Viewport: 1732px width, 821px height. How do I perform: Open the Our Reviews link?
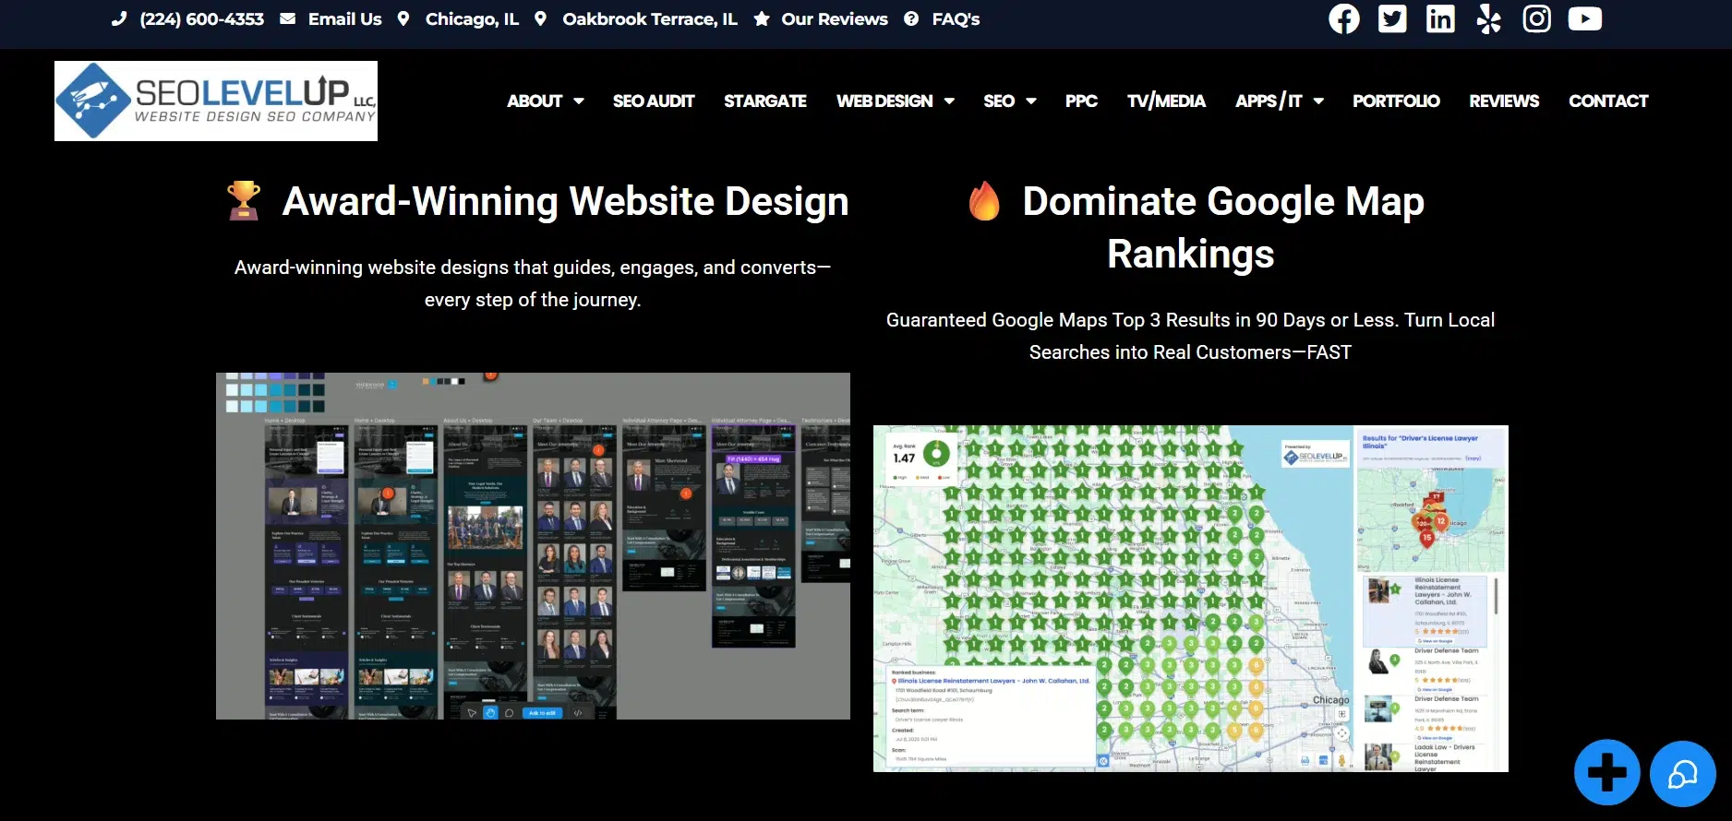pos(835,18)
